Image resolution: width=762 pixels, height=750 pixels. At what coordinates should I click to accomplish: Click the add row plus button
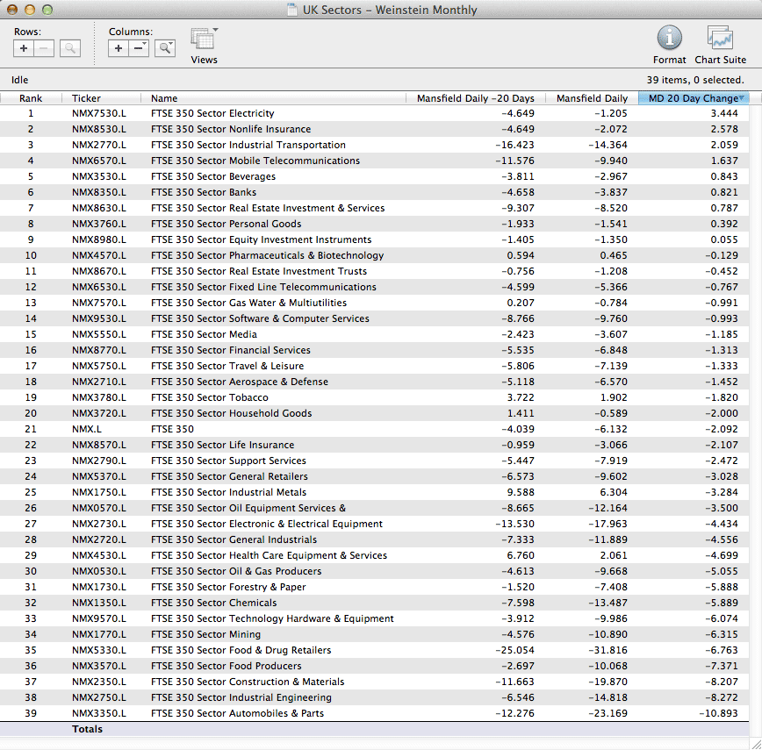24,48
